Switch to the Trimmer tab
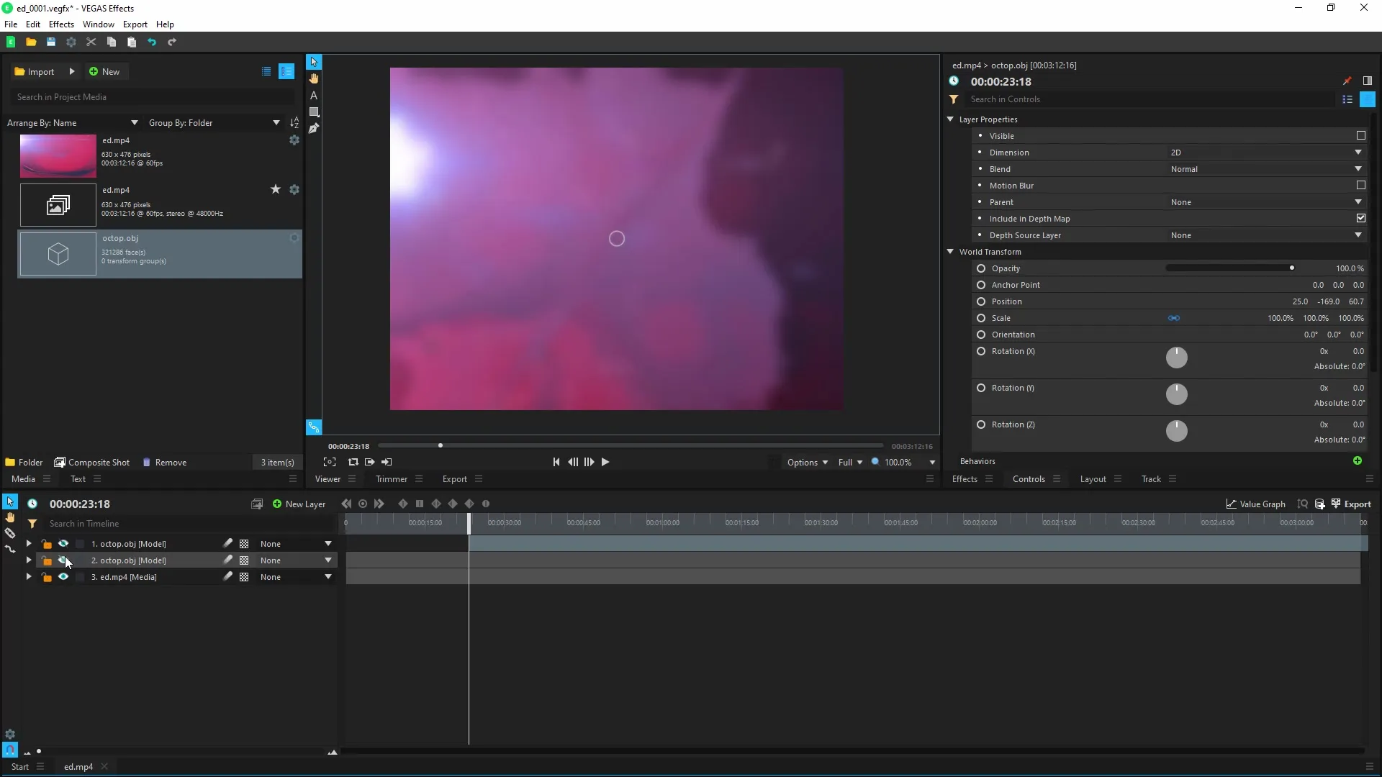Image resolution: width=1382 pixels, height=777 pixels. click(x=392, y=479)
